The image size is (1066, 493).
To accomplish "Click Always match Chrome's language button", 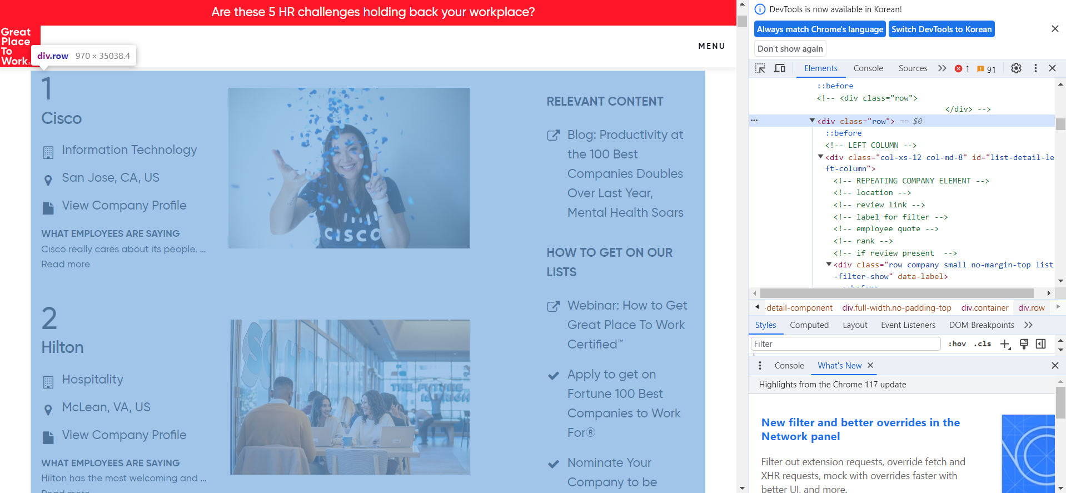I will 820,29.
